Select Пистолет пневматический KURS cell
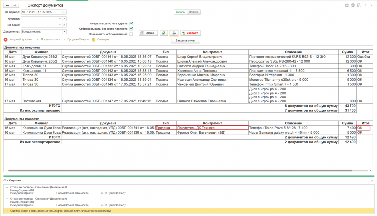 294,57
